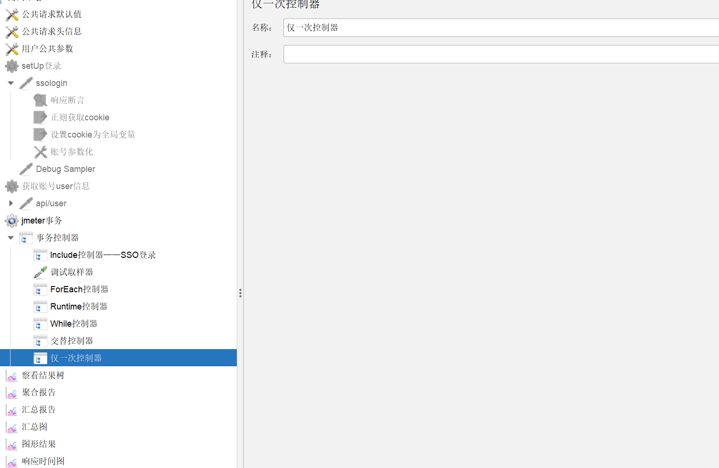Select 账号参数化 label

72,152
